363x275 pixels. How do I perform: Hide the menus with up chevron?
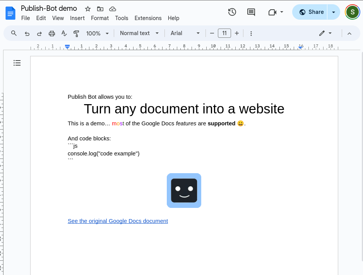coord(349,34)
